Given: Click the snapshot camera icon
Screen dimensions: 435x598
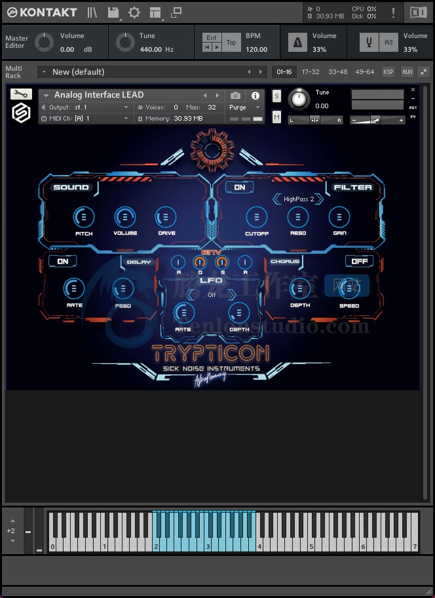Looking at the screenshot, I should click(235, 95).
